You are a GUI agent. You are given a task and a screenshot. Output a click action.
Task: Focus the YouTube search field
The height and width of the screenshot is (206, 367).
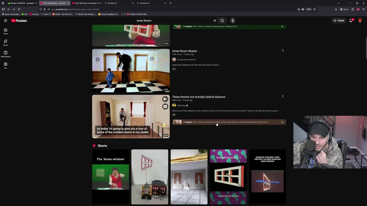173,21
